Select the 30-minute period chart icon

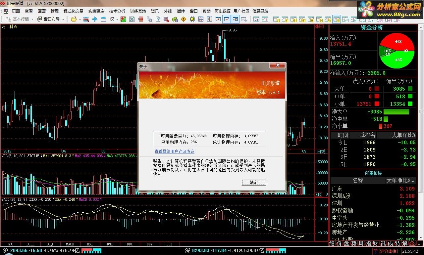(x=302, y=19)
